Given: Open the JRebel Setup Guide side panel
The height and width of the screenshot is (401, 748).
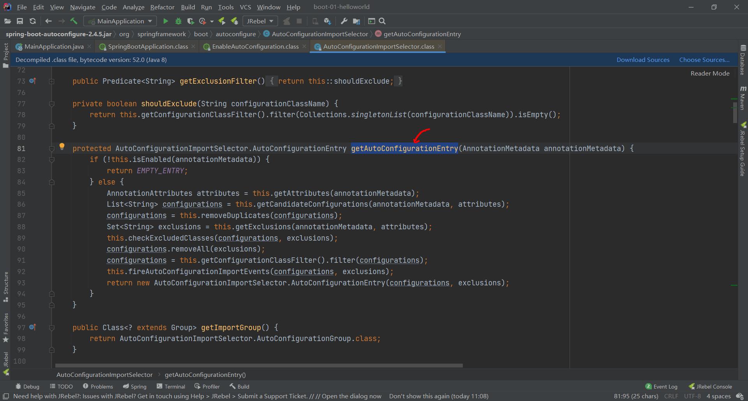Looking at the screenshot, I should pyautogui.click(x=743, y=149).
